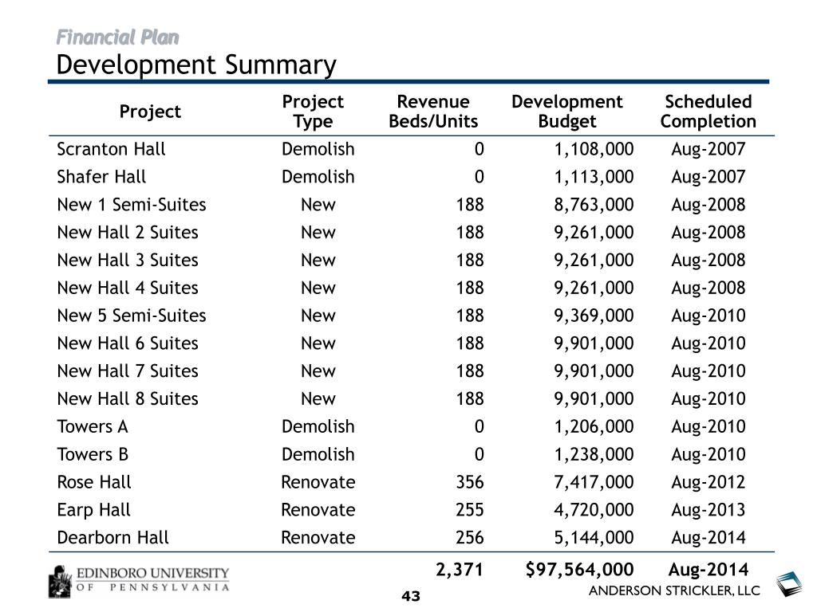Select the 'New Hall 4 Suites' cell
Screen dimensions: 817x612
point(128,288)
